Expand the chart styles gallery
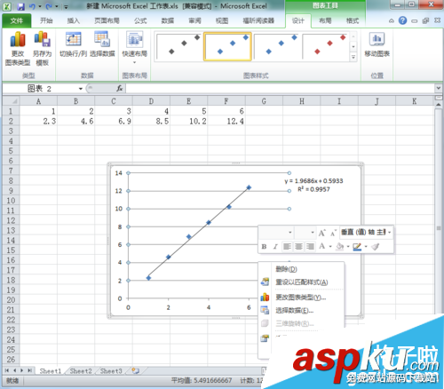 (x=353, y=57)
